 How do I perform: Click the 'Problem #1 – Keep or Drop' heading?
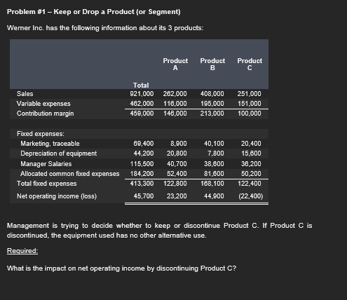pyautogui.click(x=94, y=12)
